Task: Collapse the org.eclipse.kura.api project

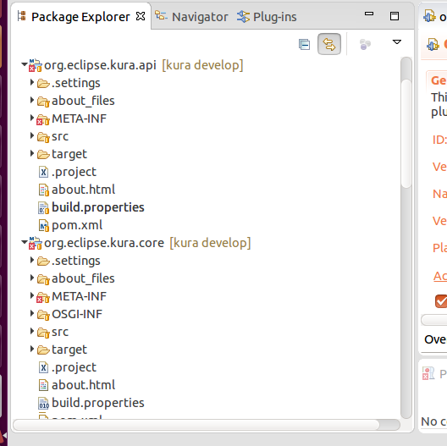Action: click(x=25, y=64)
